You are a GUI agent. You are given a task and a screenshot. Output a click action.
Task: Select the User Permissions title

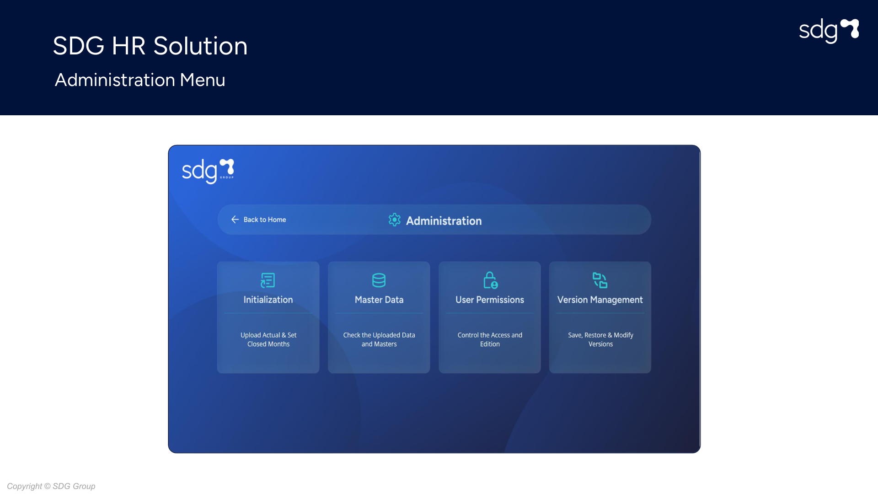point(490,300)
